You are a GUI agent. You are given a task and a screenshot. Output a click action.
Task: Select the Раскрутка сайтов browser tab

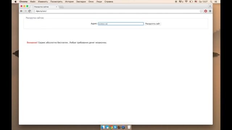tap(44, 7)
